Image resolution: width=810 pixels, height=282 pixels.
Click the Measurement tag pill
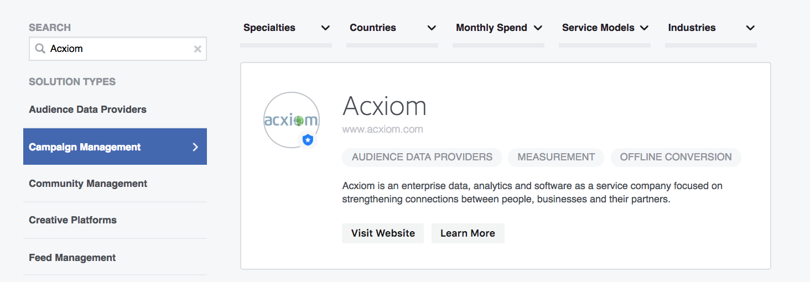pyautogui.click(x=556, y=157)
